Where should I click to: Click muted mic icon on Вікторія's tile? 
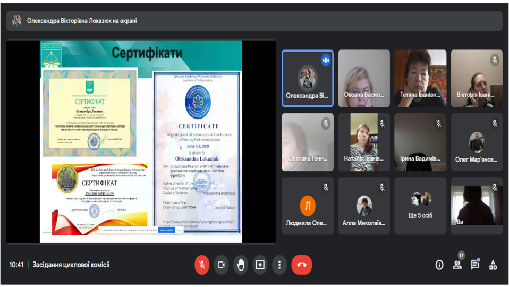click(495, 60)
